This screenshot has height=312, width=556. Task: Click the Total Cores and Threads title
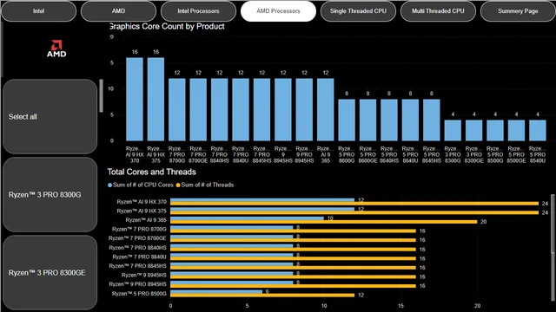pyautogui.click(x=152, y=172)
